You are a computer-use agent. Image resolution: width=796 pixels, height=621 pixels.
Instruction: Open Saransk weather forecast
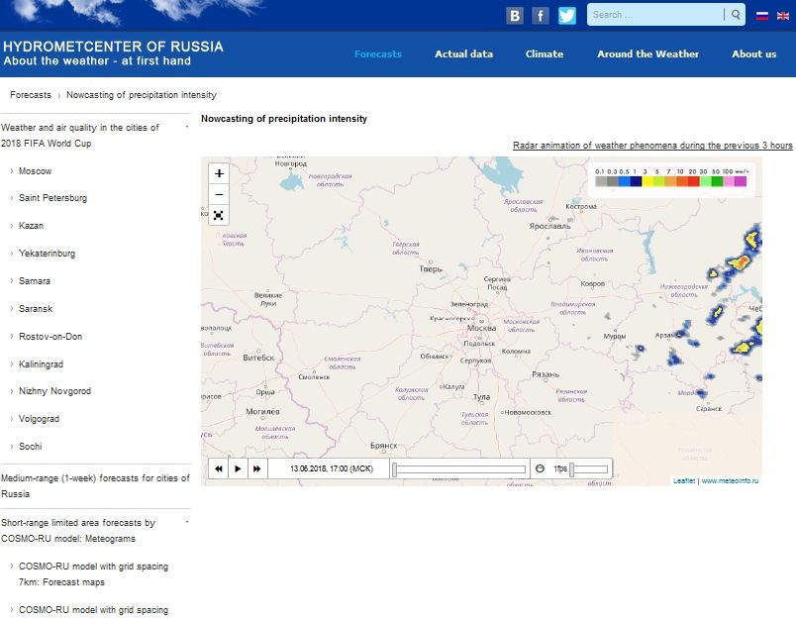36,309
